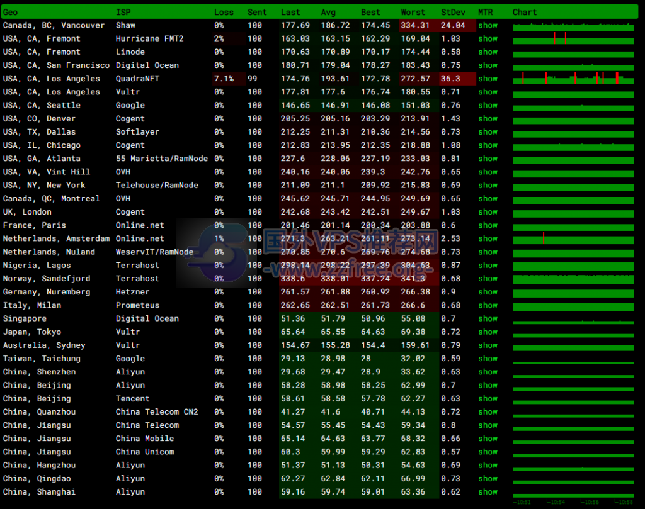This screenshot has height=509, width=645.
Task: Click 'show' for Atlanta RamNode row
Action: pos(488,159)
